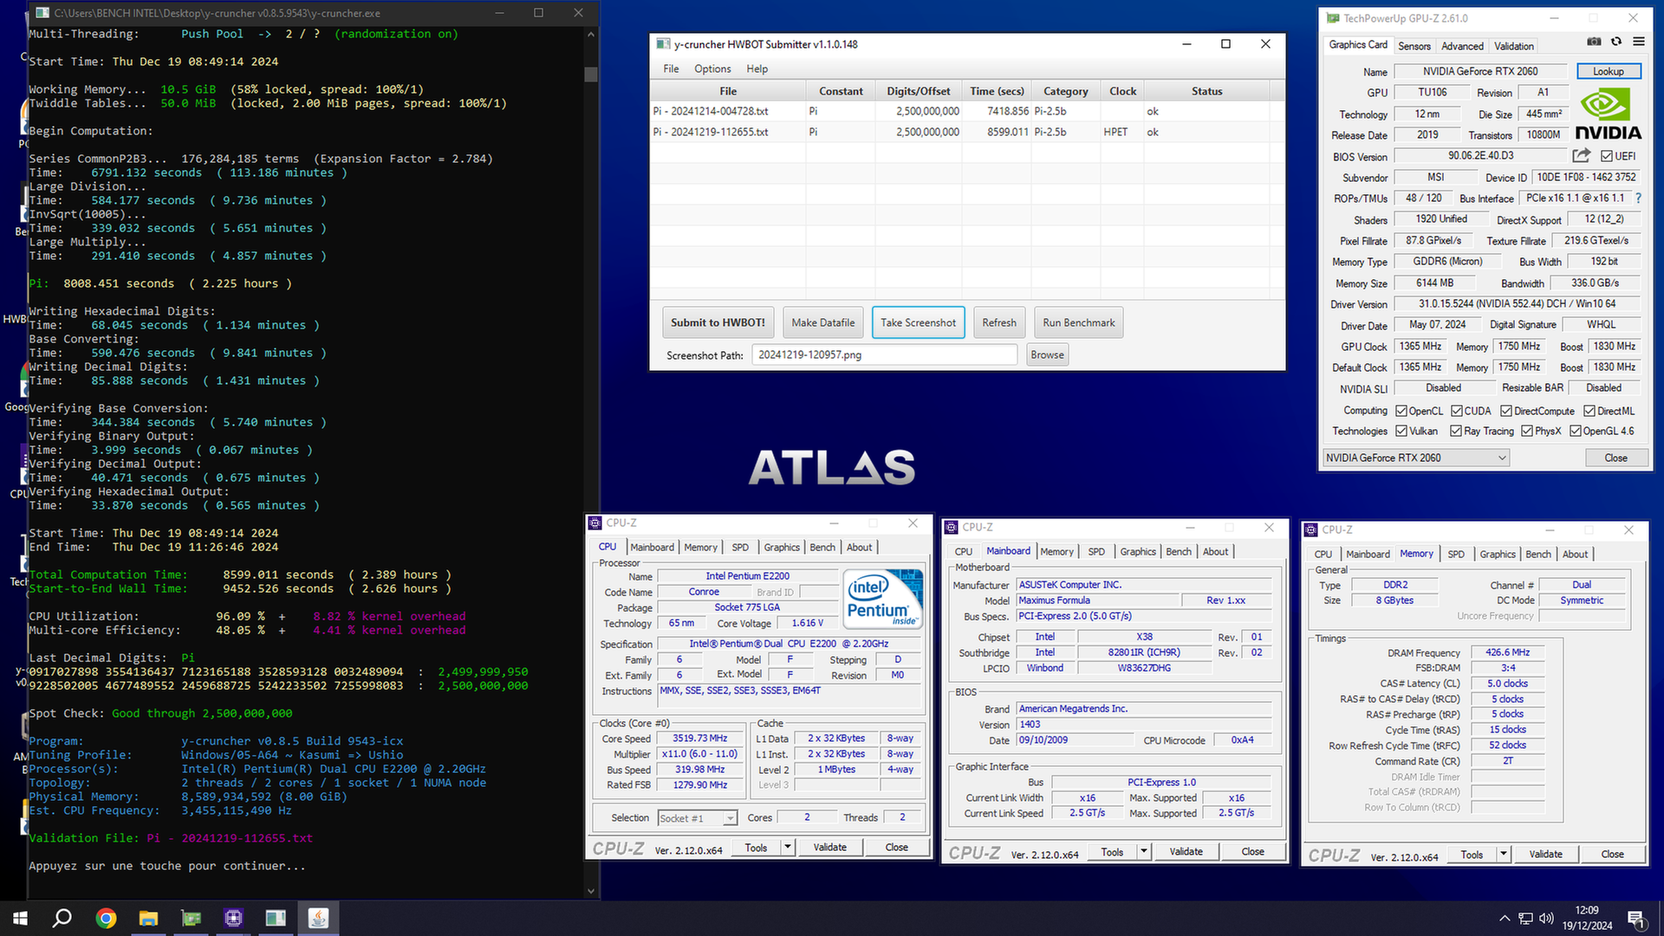Show hidden system tray icons

pyautogui.click(x=1505, y=919)
